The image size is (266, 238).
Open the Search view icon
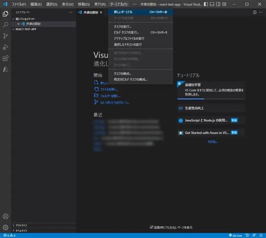click(6, 25)
